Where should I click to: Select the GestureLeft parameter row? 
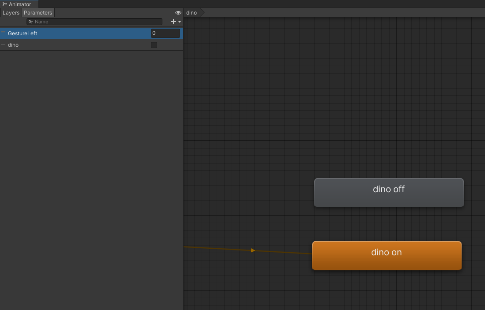pos(91,34)
